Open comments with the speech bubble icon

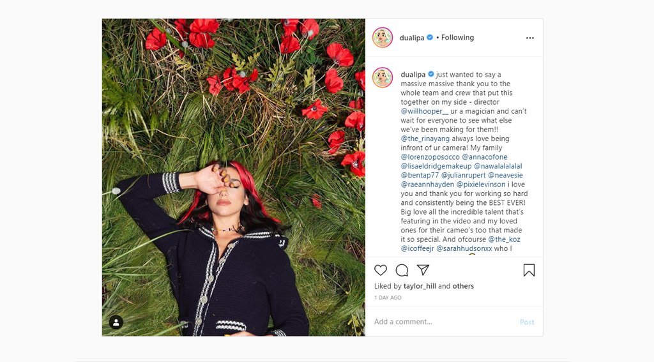pyautogui.click(x=402, y=270)
